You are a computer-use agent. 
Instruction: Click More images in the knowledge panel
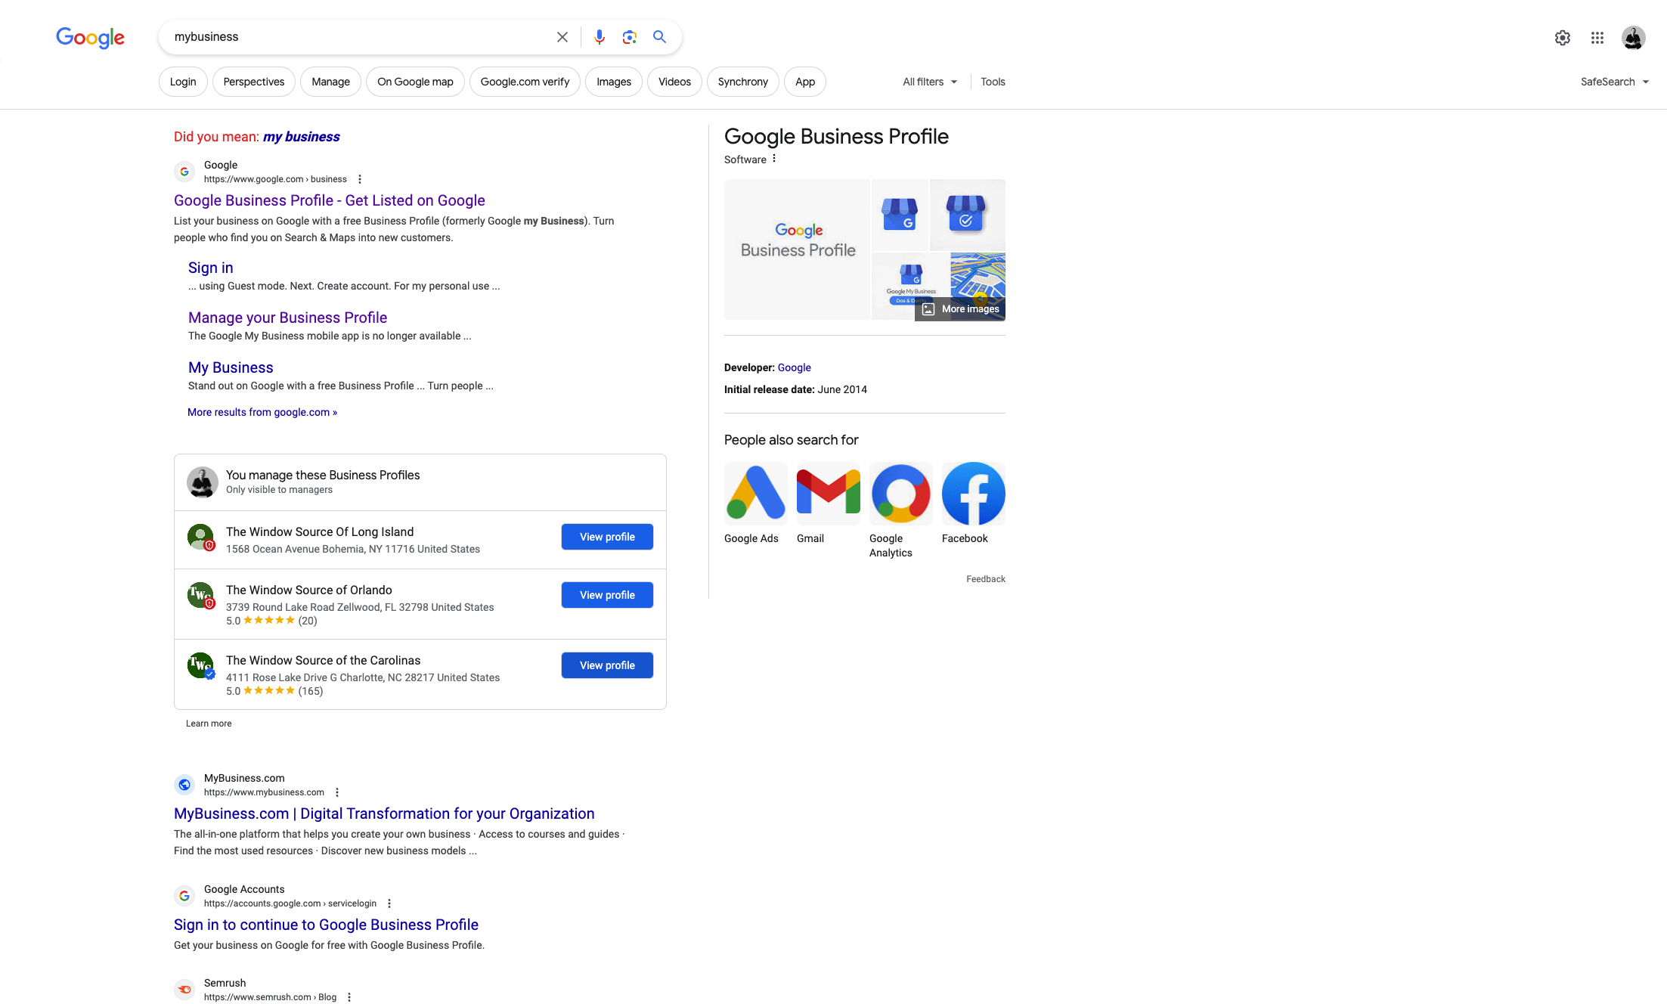click(x=960, y=308)
